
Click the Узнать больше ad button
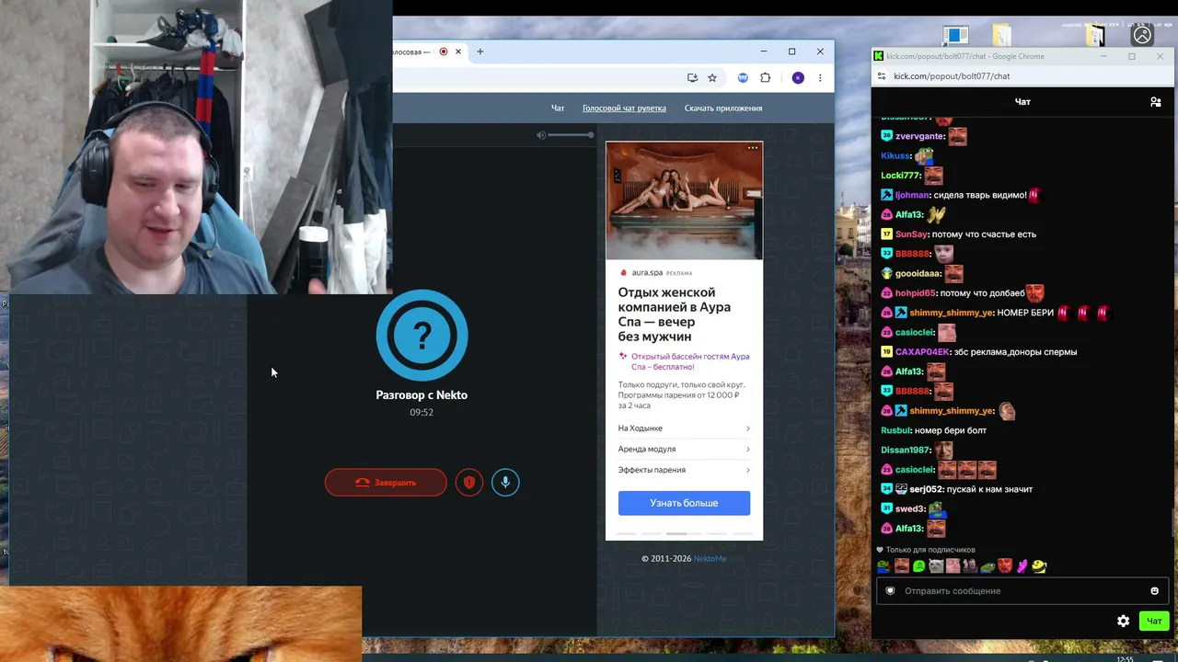[x=684, y=503]
